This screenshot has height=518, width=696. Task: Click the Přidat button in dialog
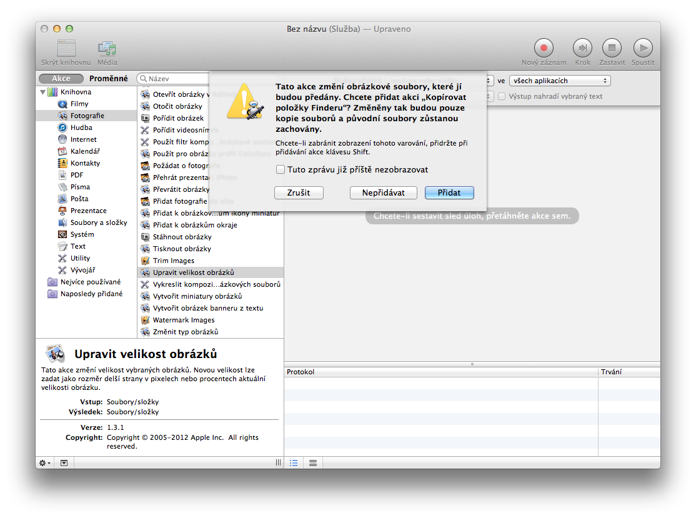(449, 192)
